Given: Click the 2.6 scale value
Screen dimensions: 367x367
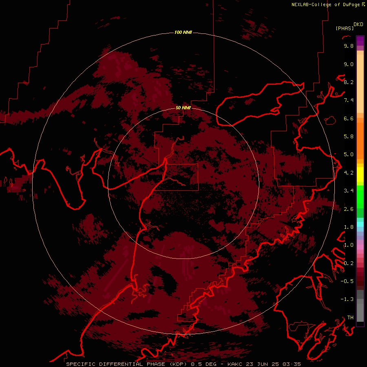Looking at the screenshot, I should [x=349, y=209].
